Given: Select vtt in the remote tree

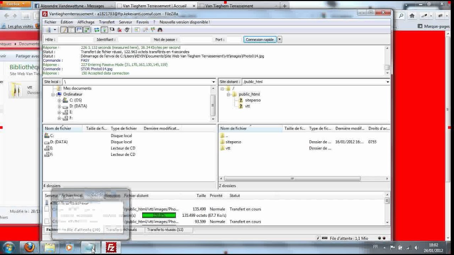Looking at the screenshot, I should tap(247, 106).
